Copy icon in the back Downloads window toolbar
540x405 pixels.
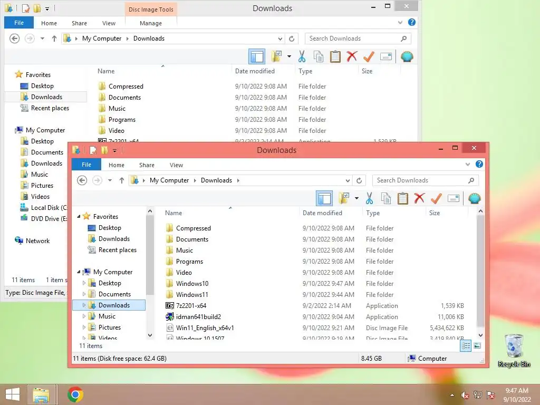point(318,56)
